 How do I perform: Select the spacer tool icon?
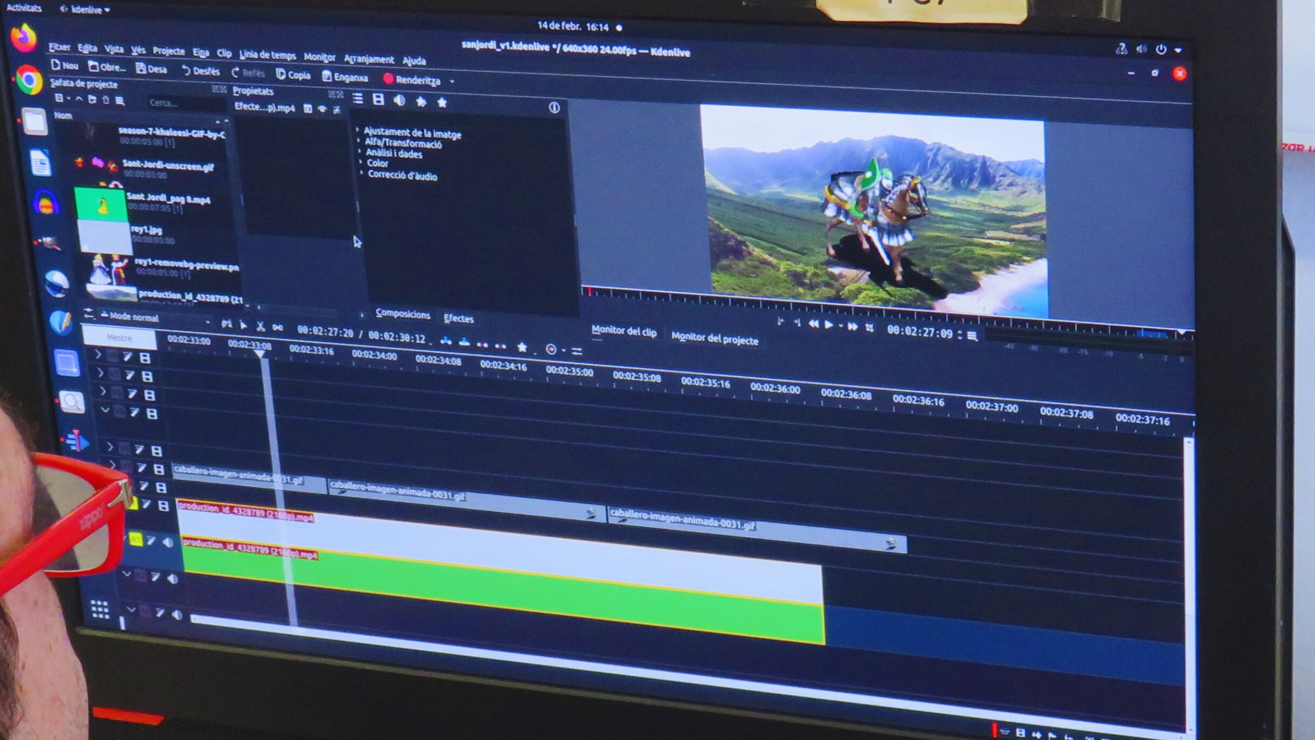click(x=277, y=327)
